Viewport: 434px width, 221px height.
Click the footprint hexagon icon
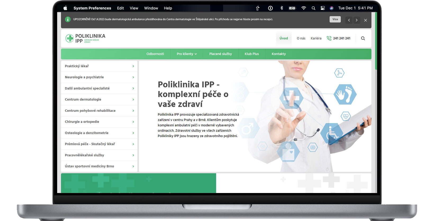[345, 94]
